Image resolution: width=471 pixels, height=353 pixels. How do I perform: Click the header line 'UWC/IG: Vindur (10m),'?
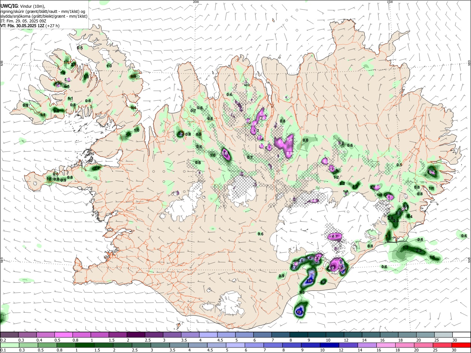[x=22, y=6]
